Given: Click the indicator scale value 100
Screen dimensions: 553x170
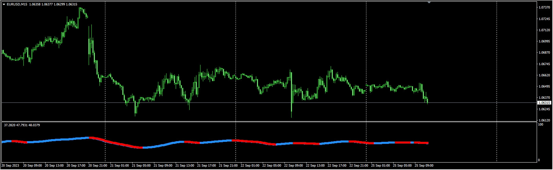Looking at the screenshot, I should click(x=540, y=125).
